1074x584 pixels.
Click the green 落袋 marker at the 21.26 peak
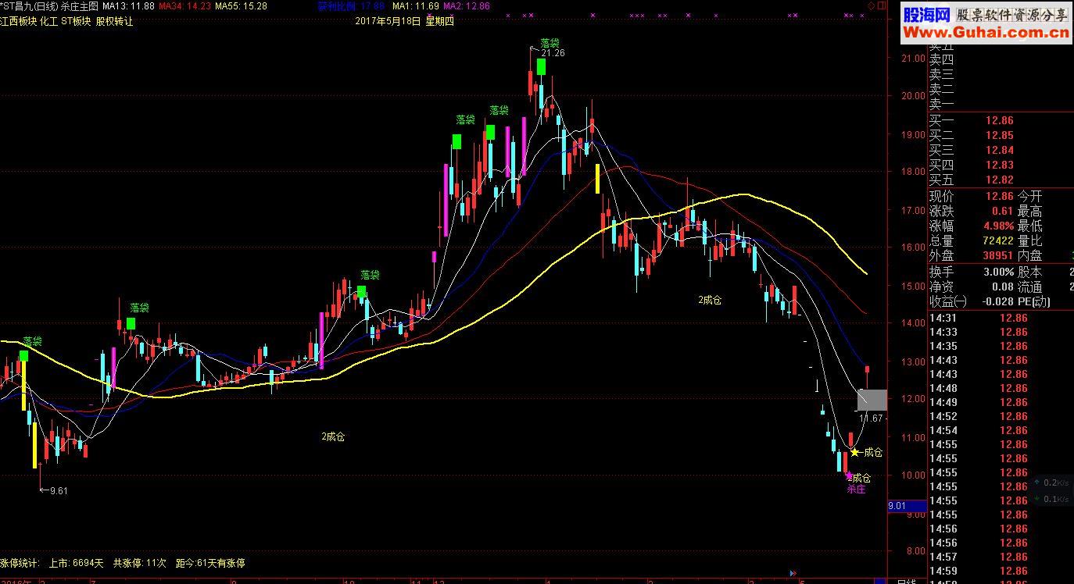(541, 66)
